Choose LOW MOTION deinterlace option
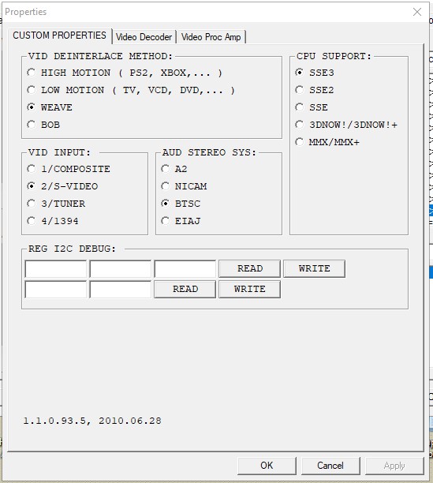Image resolution: width=433 pixels, height=483 pixels. pos(31,90)
